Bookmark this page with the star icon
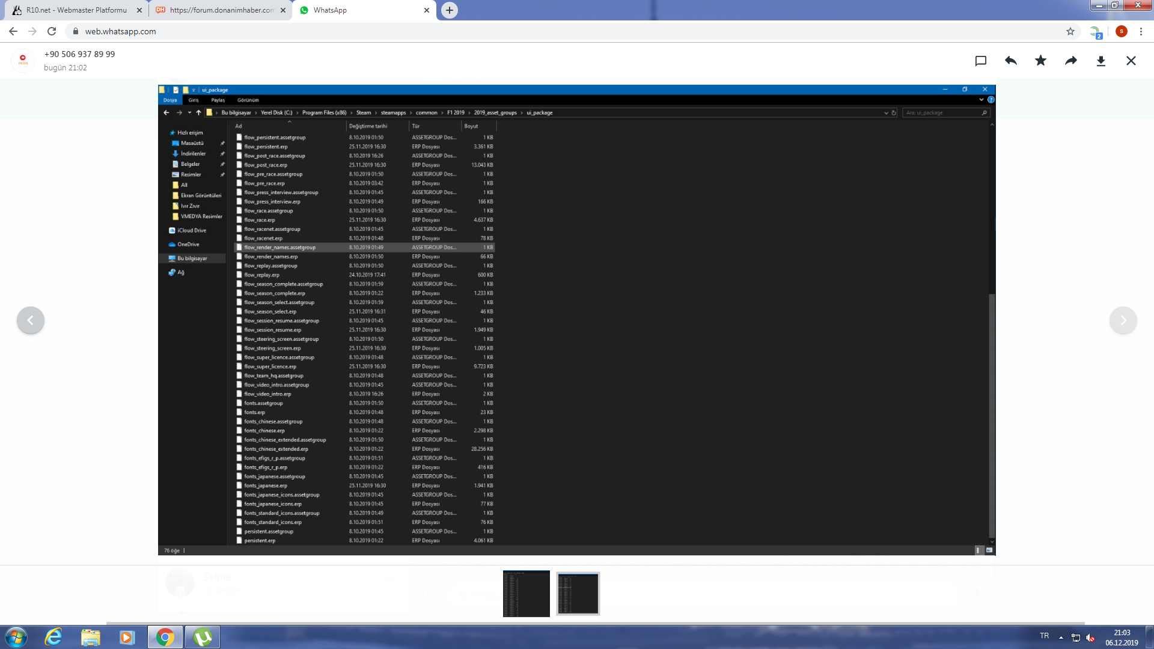 pyautogui.click(x=1070, y=31)
